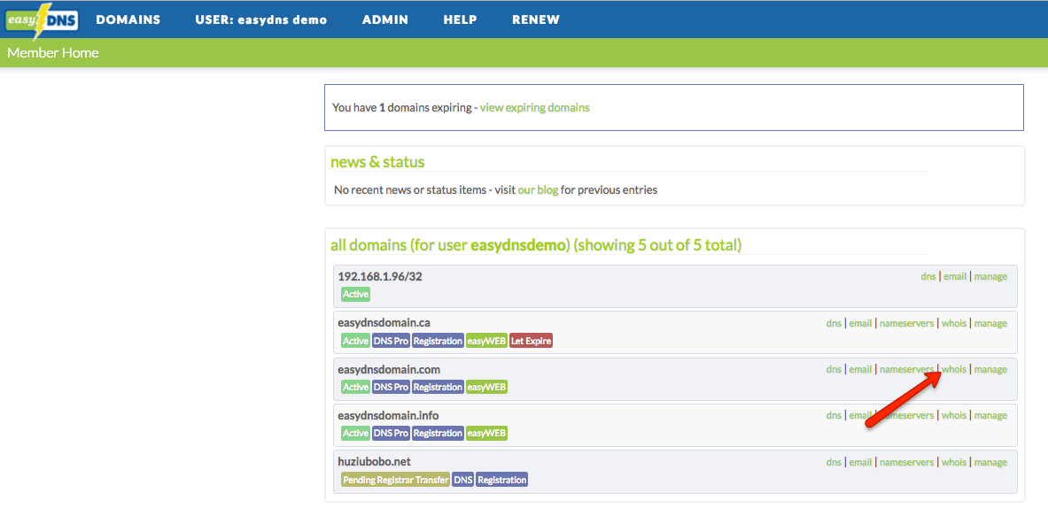Click whois for easydnsdomain.com
Screen dimensions: 1048x516
coord(953,369)
